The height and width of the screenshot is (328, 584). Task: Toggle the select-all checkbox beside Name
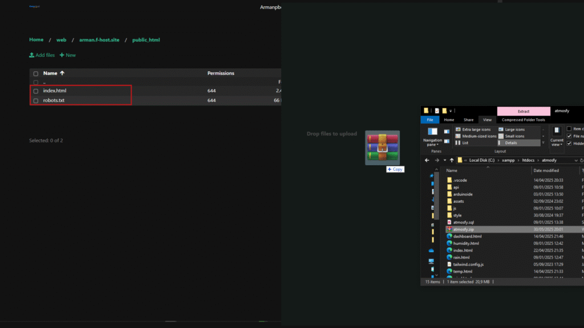coord(36,73)
